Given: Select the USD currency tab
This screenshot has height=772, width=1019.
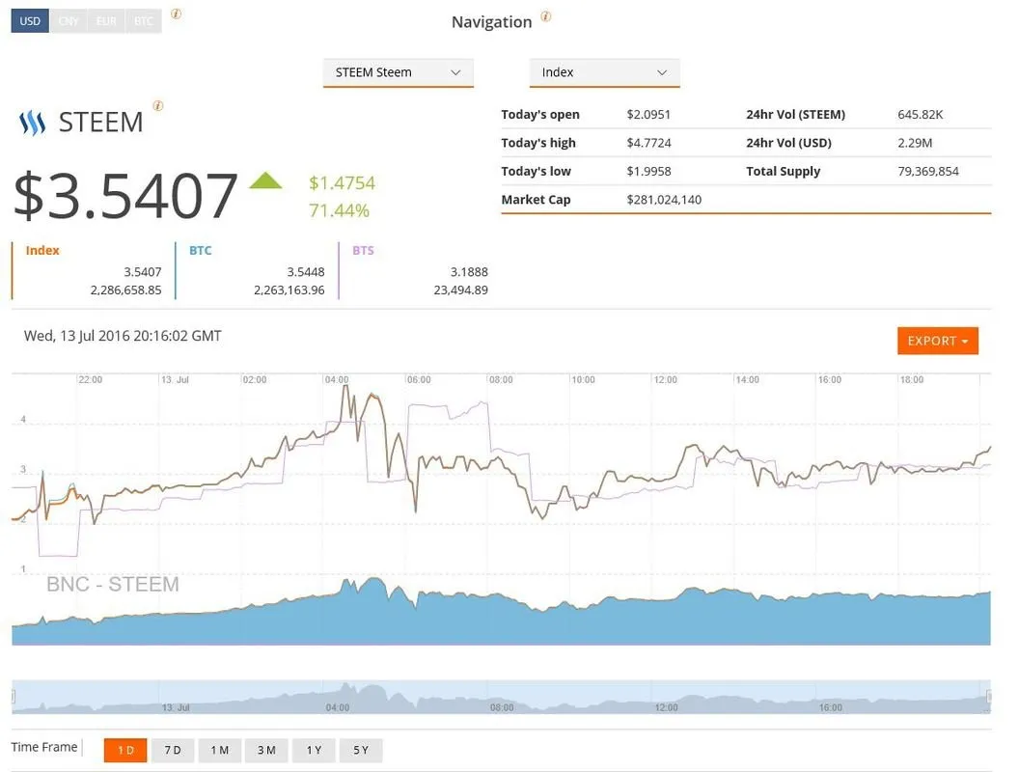Looking at the screenshot, I should coord(30,21).
